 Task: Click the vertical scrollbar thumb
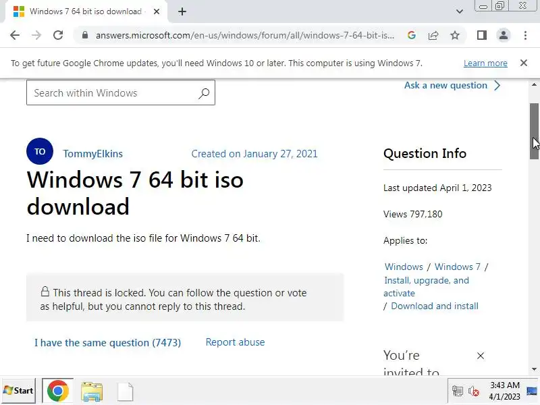tap(534, 131)
